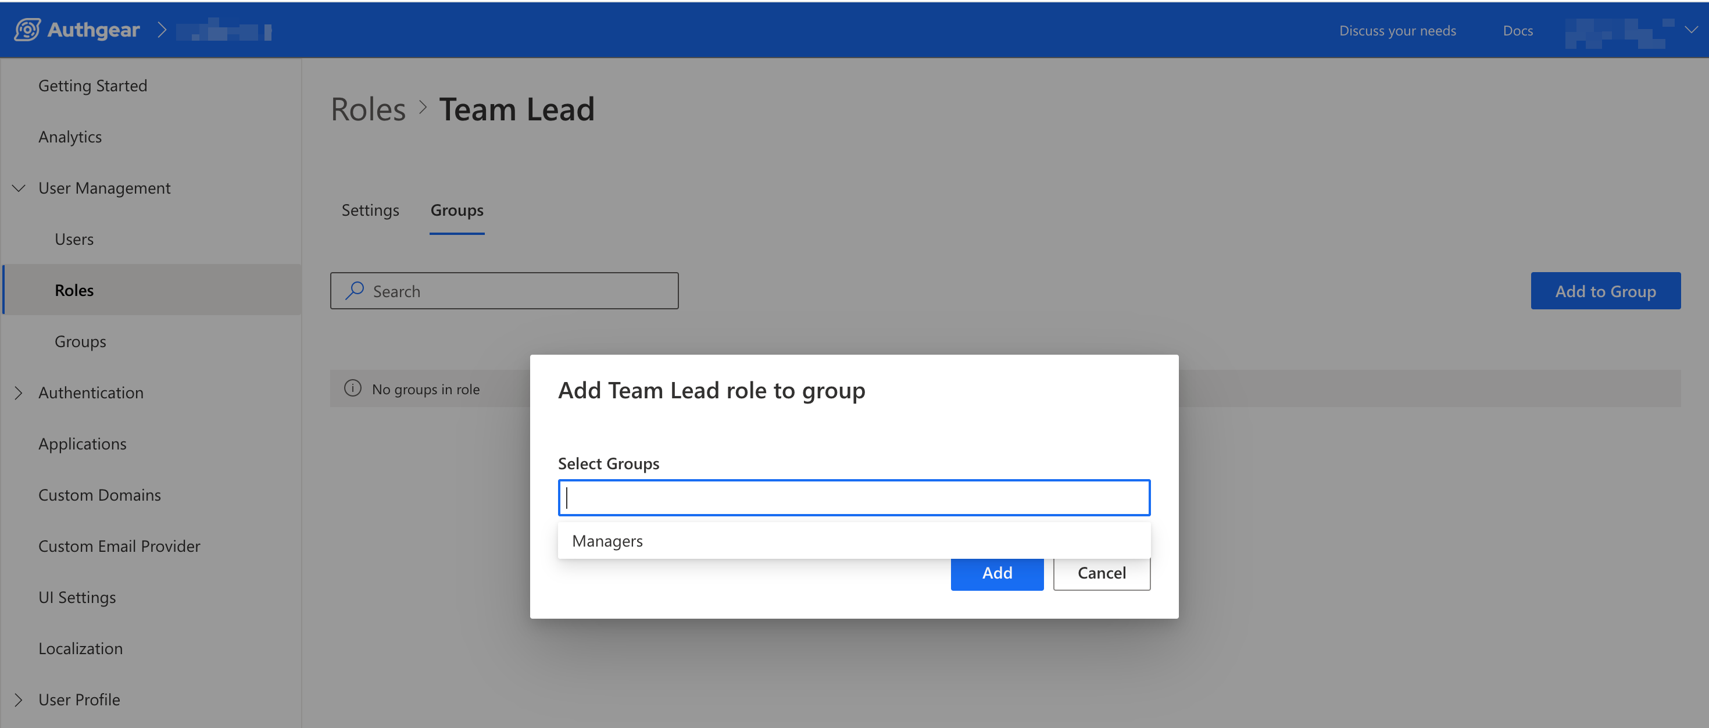This screenshot has height=728, width=1709.
Task: Click the Authgear logo icon
Action: click(x=27, y=30)
